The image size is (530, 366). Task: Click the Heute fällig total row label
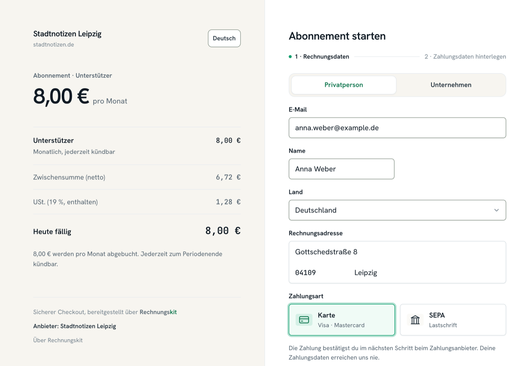52,232
